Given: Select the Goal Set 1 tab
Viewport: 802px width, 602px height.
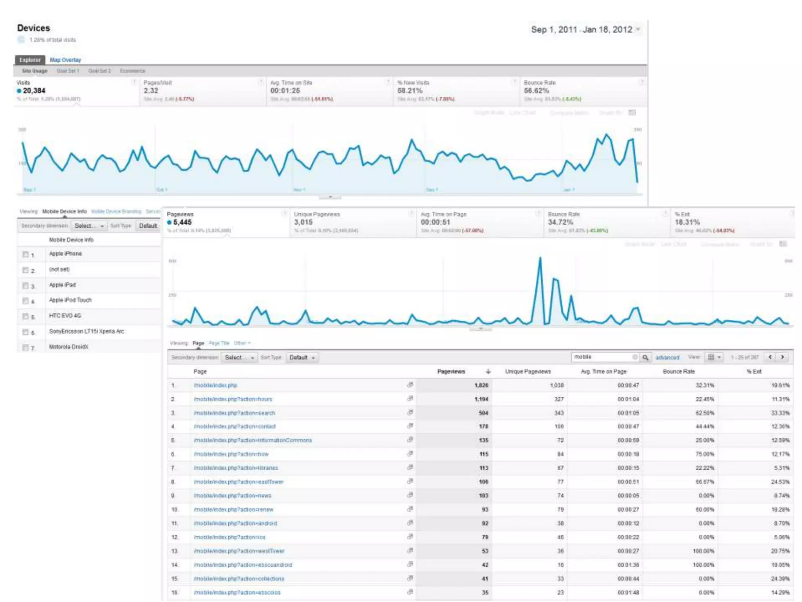Looking at the screenshot, I should (x=68, y=71).
